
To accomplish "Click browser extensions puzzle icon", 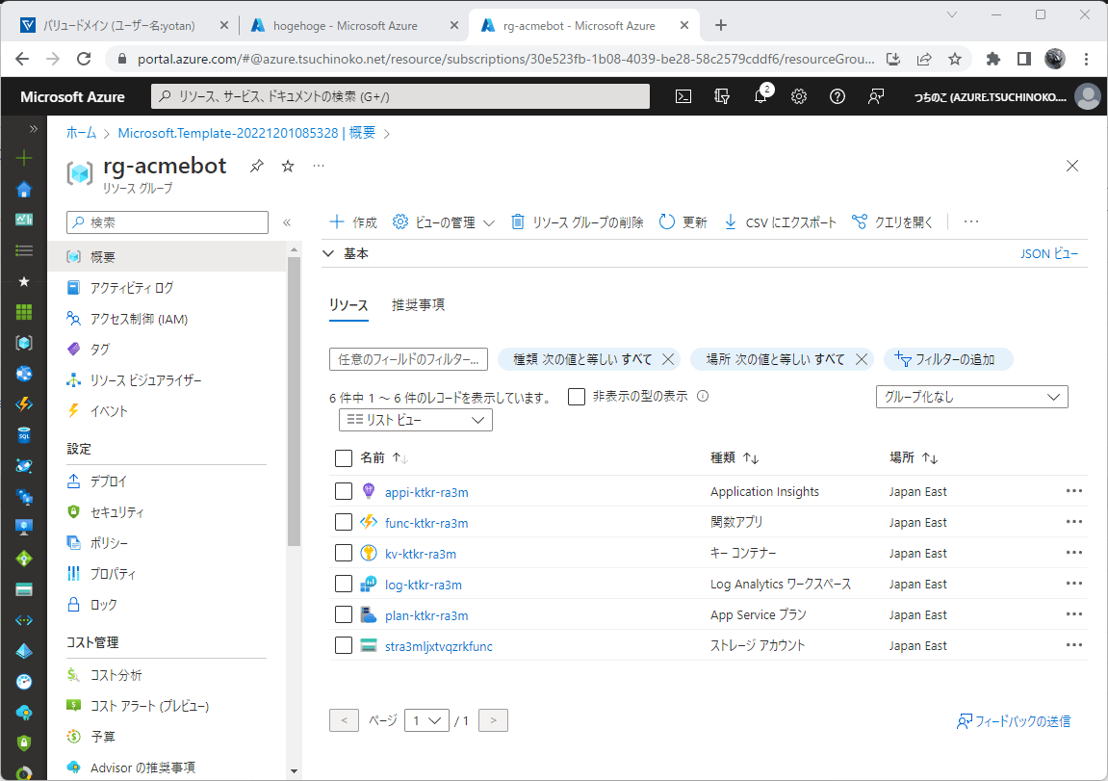I will click(x=993, y=59).
